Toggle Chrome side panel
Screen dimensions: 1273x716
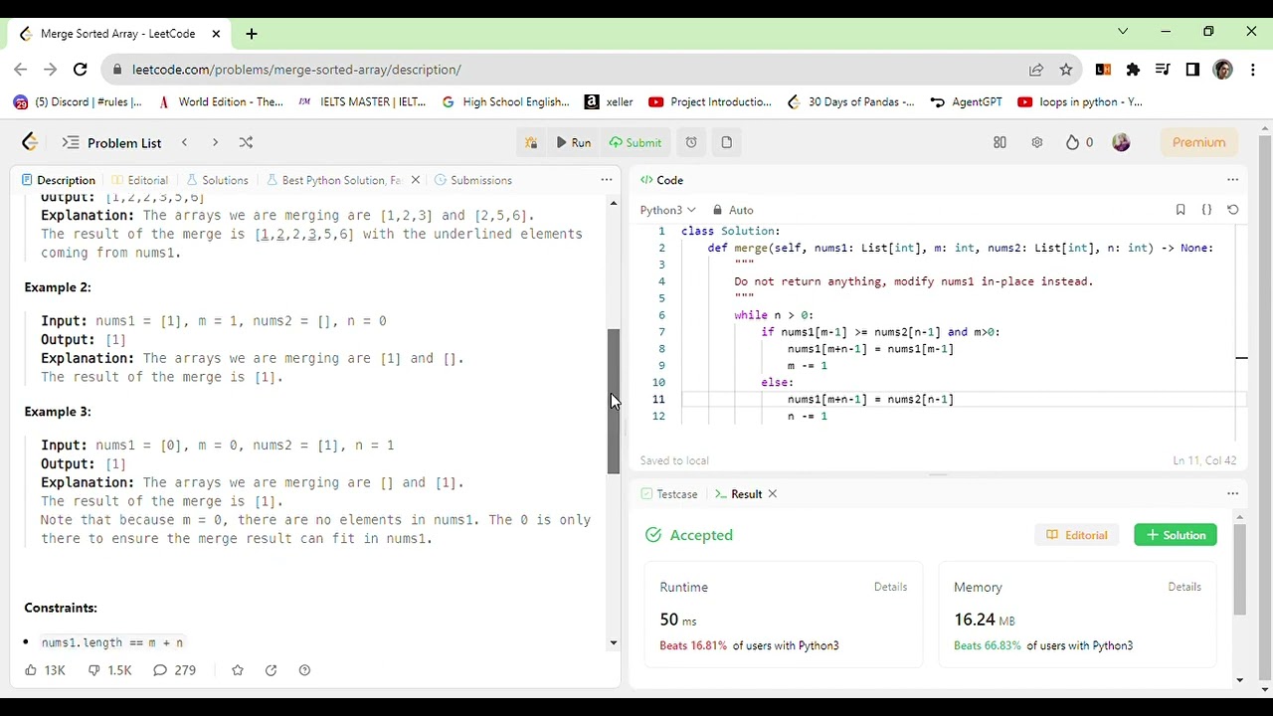click(x=1192, y=70)
